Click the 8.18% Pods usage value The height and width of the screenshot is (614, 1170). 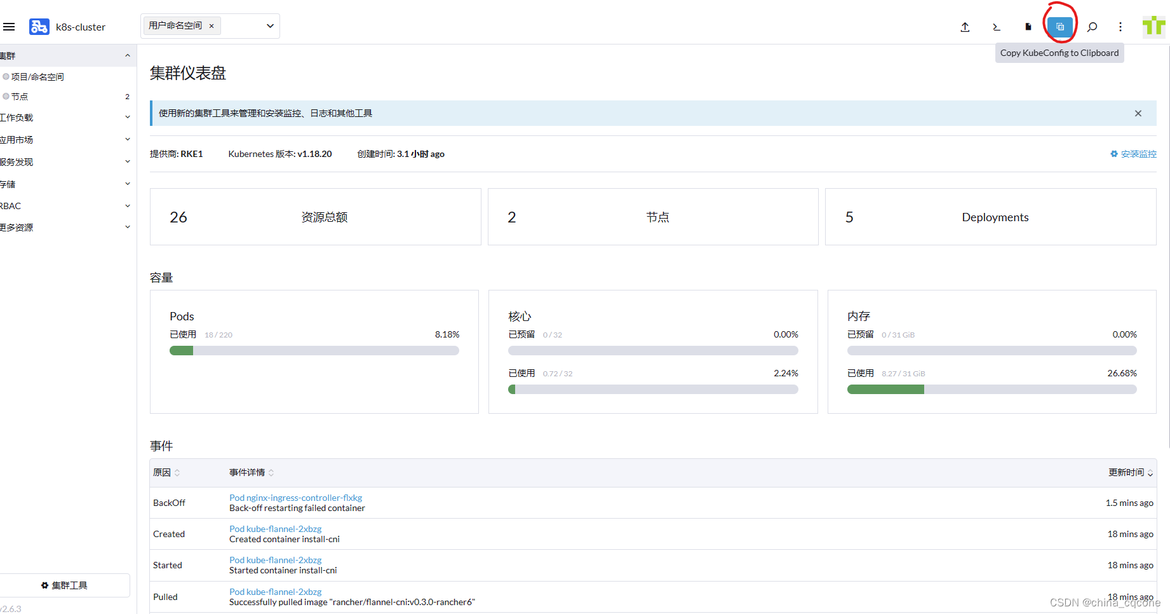pos(447,334)
